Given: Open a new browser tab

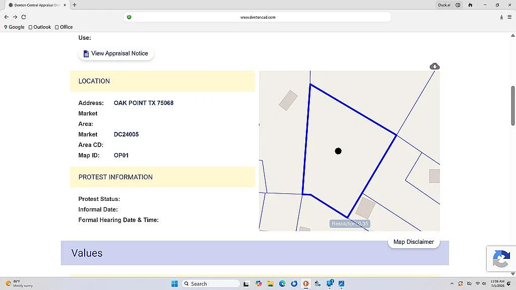Looking at the screenshot, I should pos(75,5).
